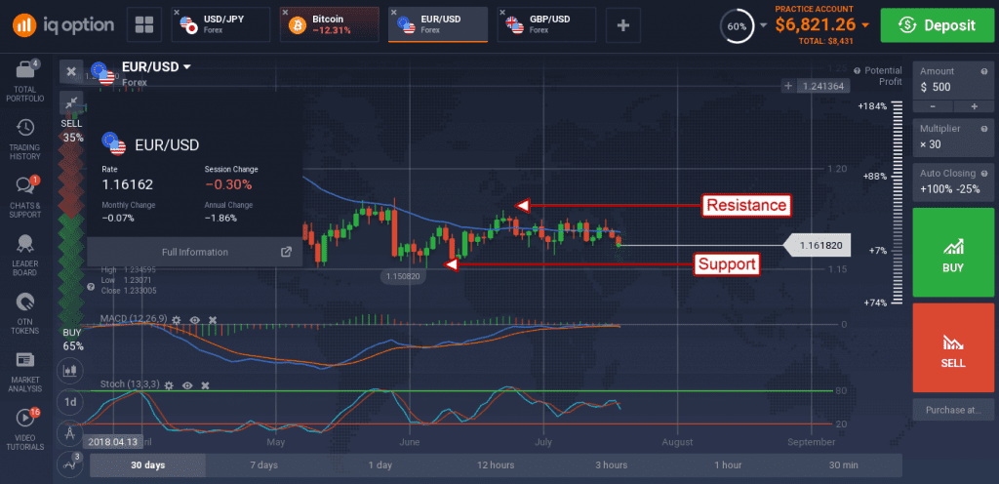Open Video Tutorials play icon

(24, 417)
